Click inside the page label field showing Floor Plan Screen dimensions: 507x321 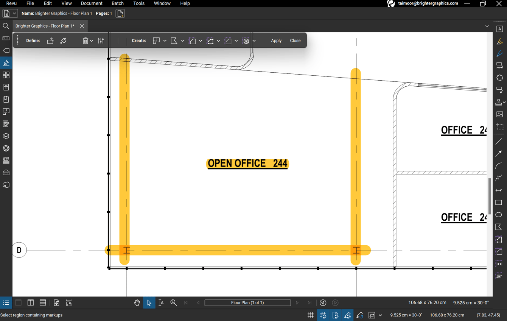click(247, 302)
